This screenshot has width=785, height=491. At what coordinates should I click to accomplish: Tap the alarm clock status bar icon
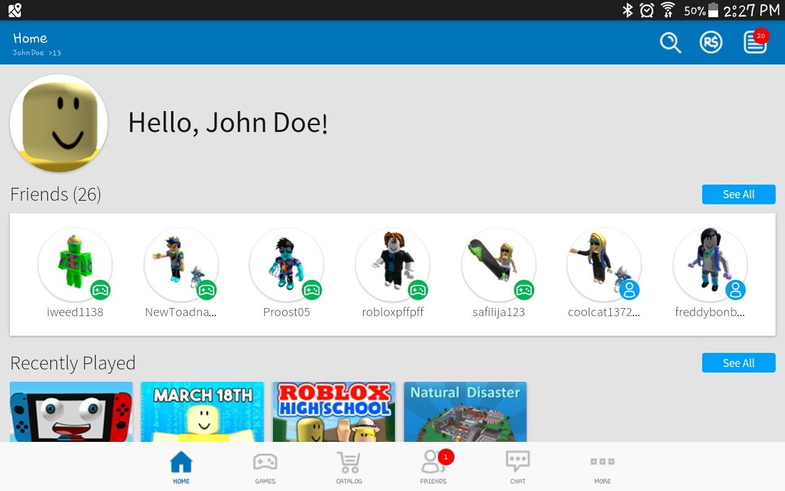tap(647, 10)
